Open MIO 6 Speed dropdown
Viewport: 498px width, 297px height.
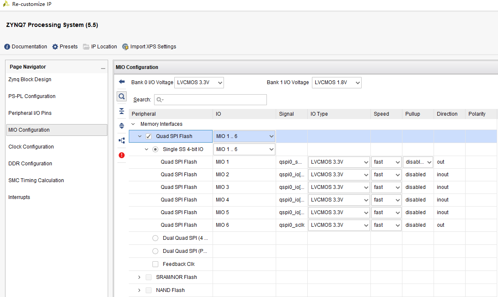386,225
